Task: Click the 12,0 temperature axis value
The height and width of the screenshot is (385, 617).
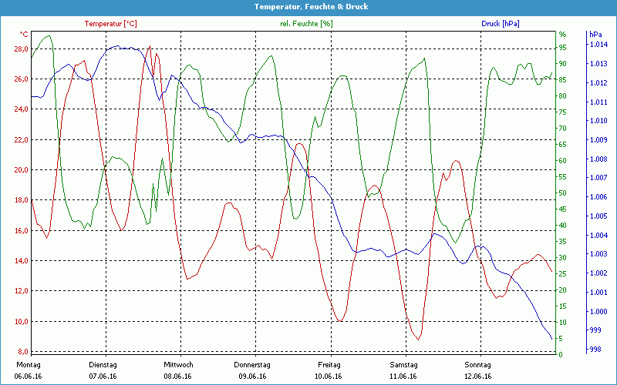Action: click(x=22, y=291)
